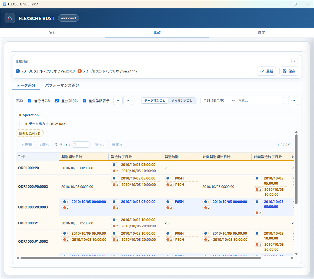
Task: Click the « 先頭 pagination button
Action: click(27, 145)
